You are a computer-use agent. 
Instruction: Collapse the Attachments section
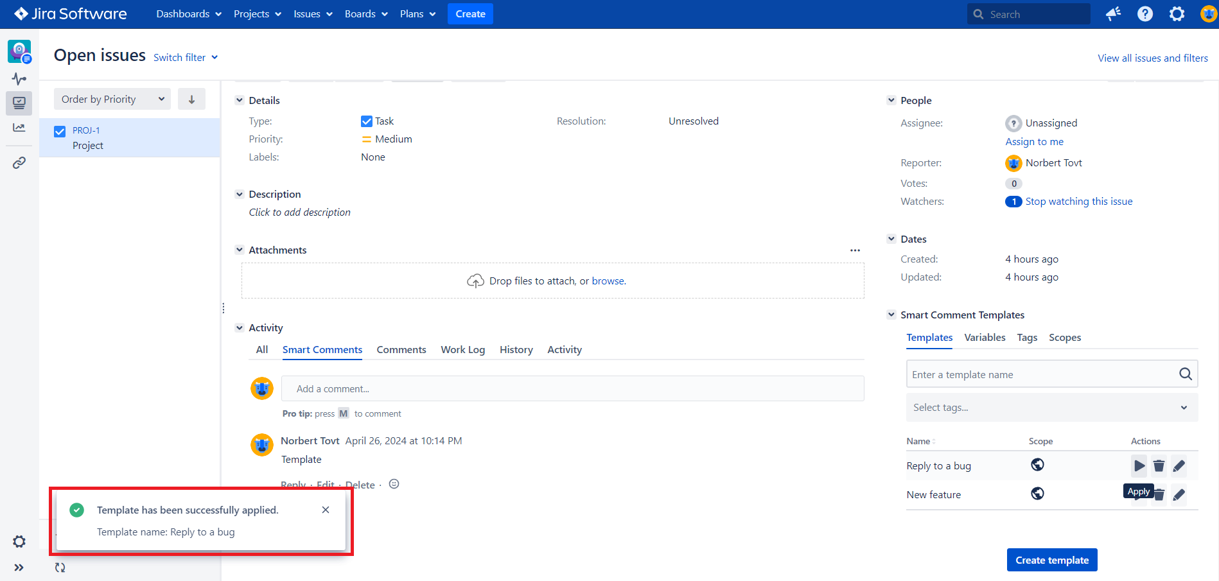240,250
